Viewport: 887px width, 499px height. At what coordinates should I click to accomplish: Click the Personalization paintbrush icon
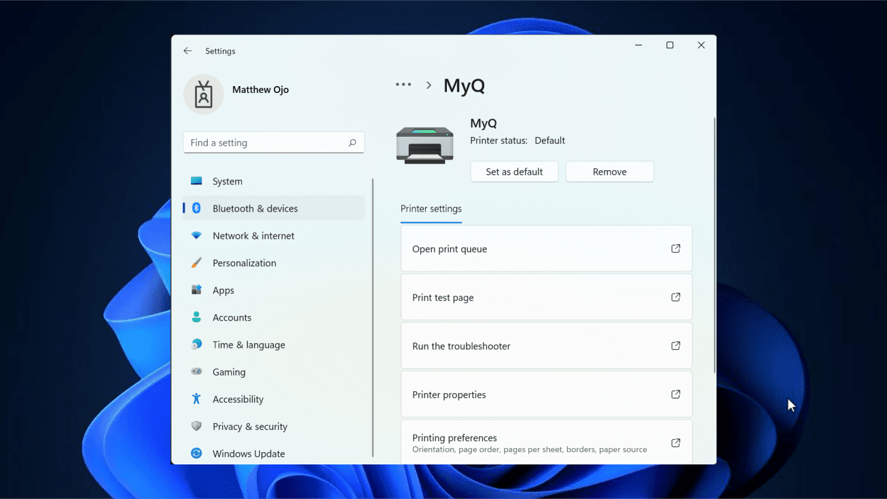coord(196,263)
